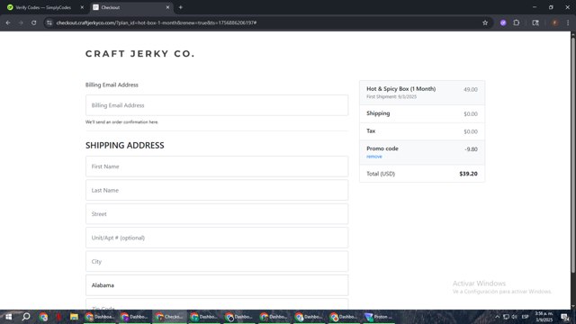Open Proton app from the taskbar
The image size is (576, 324).
click(378, 317)
